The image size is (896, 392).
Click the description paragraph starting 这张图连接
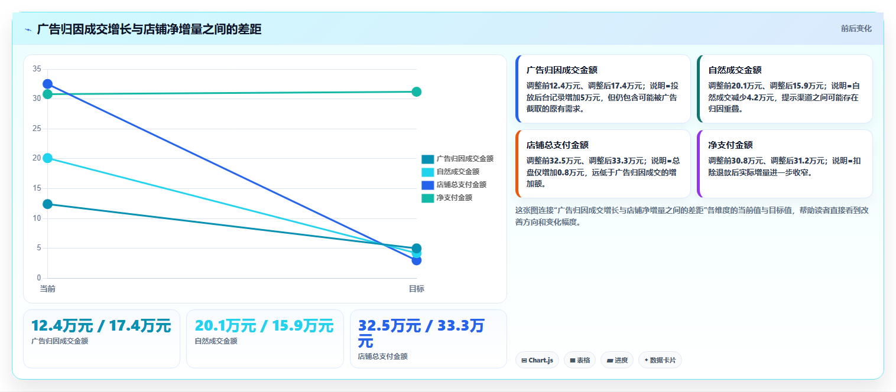click(x=692, y=216)
